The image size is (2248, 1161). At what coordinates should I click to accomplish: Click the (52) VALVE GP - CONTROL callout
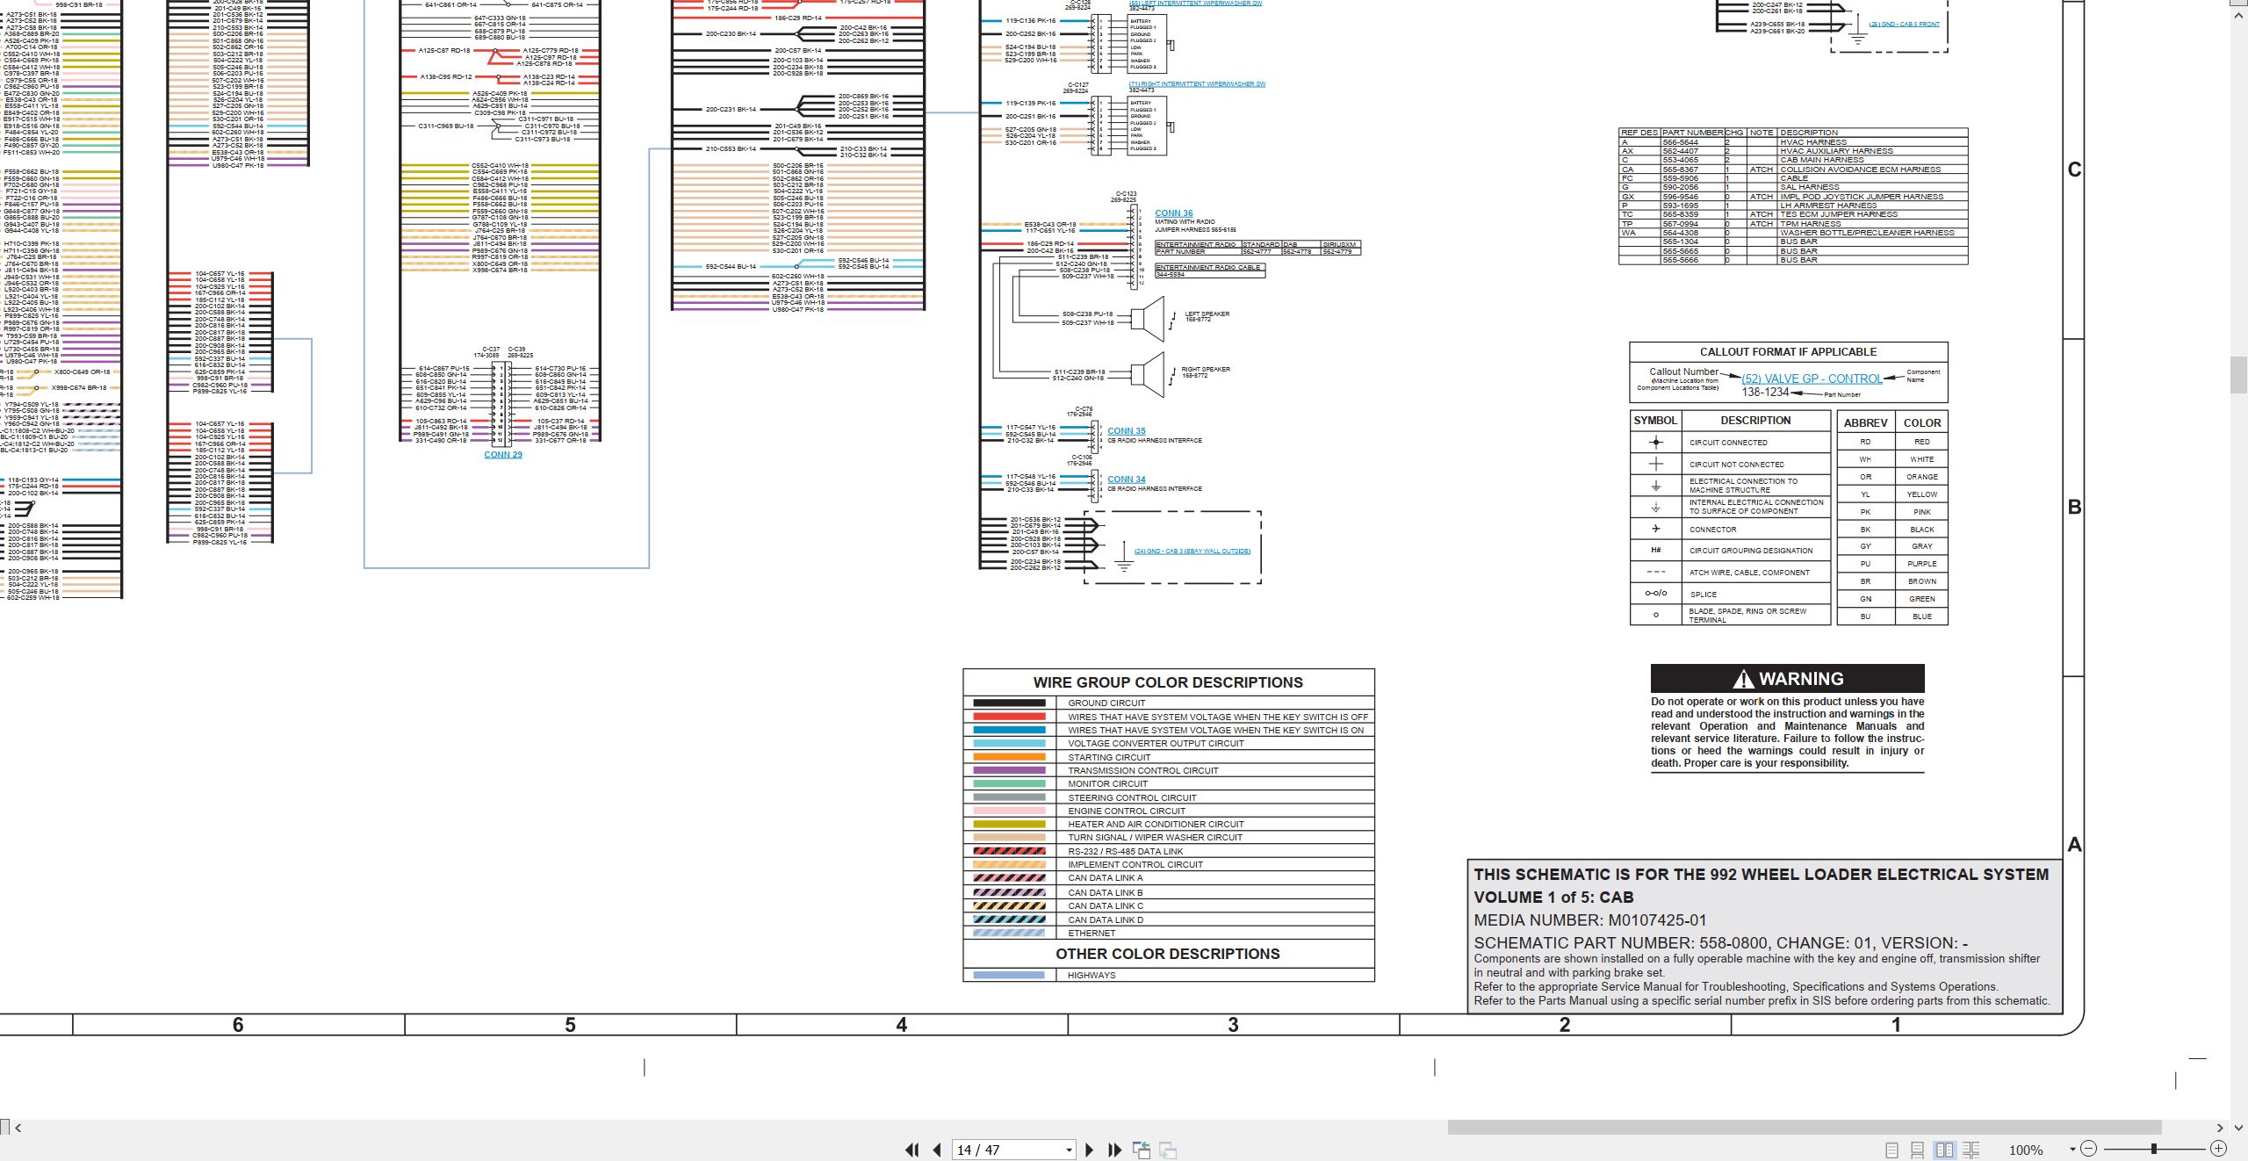click(1812, 379)
